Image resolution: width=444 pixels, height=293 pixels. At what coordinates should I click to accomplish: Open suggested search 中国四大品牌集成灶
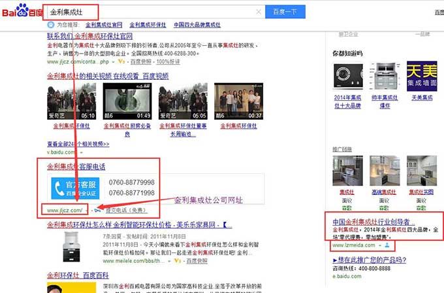click(197, 25)
